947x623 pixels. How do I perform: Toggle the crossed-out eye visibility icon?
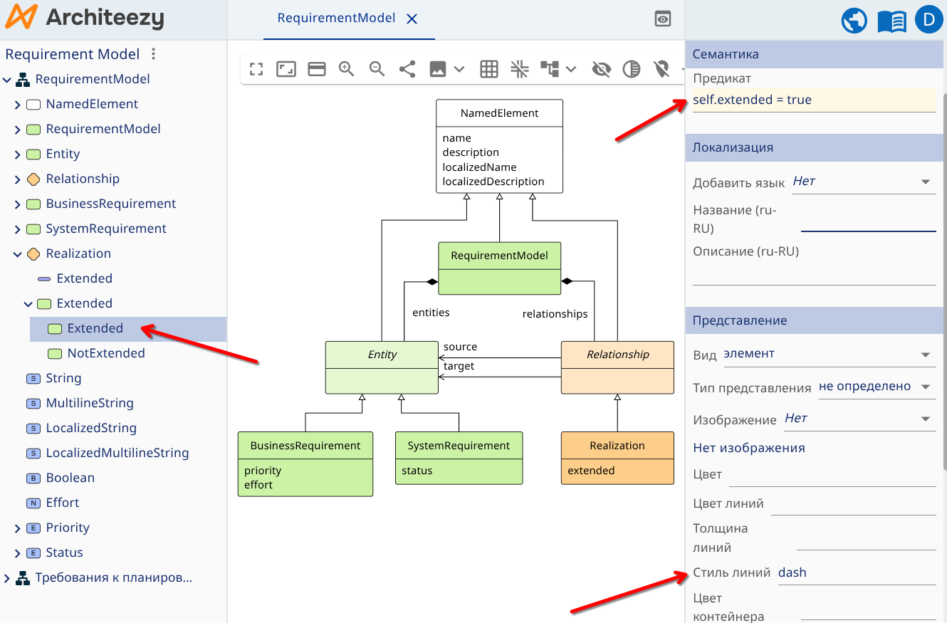602,69
